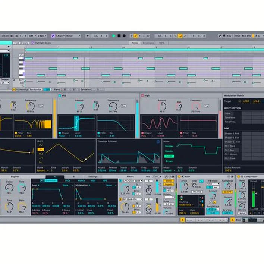Click the Capture MIDI icon
The height and width of the screenshot is (264, 264).
pyautogui.click(x=144, y=36)
